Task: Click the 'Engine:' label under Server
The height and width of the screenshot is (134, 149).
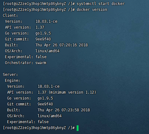Action: coord(12,81)
